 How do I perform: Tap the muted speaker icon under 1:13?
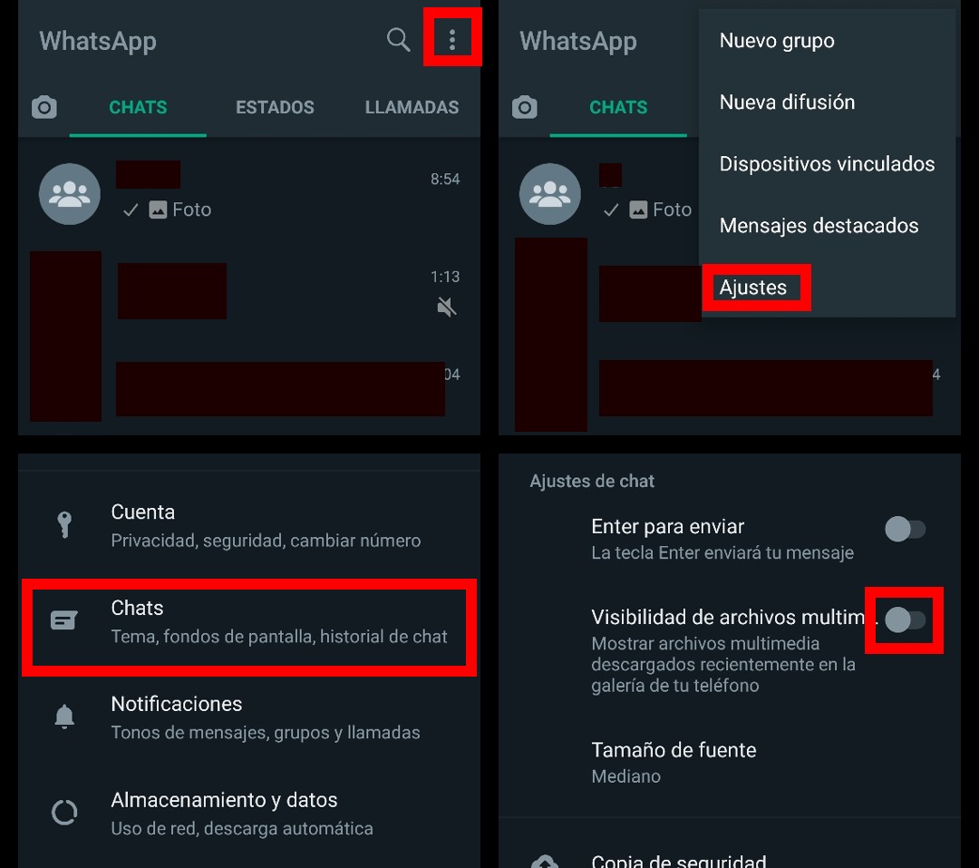coord(446,307)
